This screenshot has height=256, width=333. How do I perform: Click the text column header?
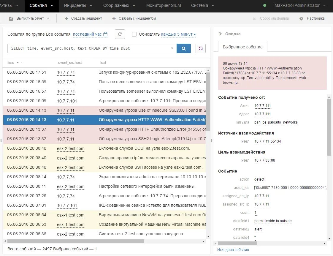pos(103,63)
